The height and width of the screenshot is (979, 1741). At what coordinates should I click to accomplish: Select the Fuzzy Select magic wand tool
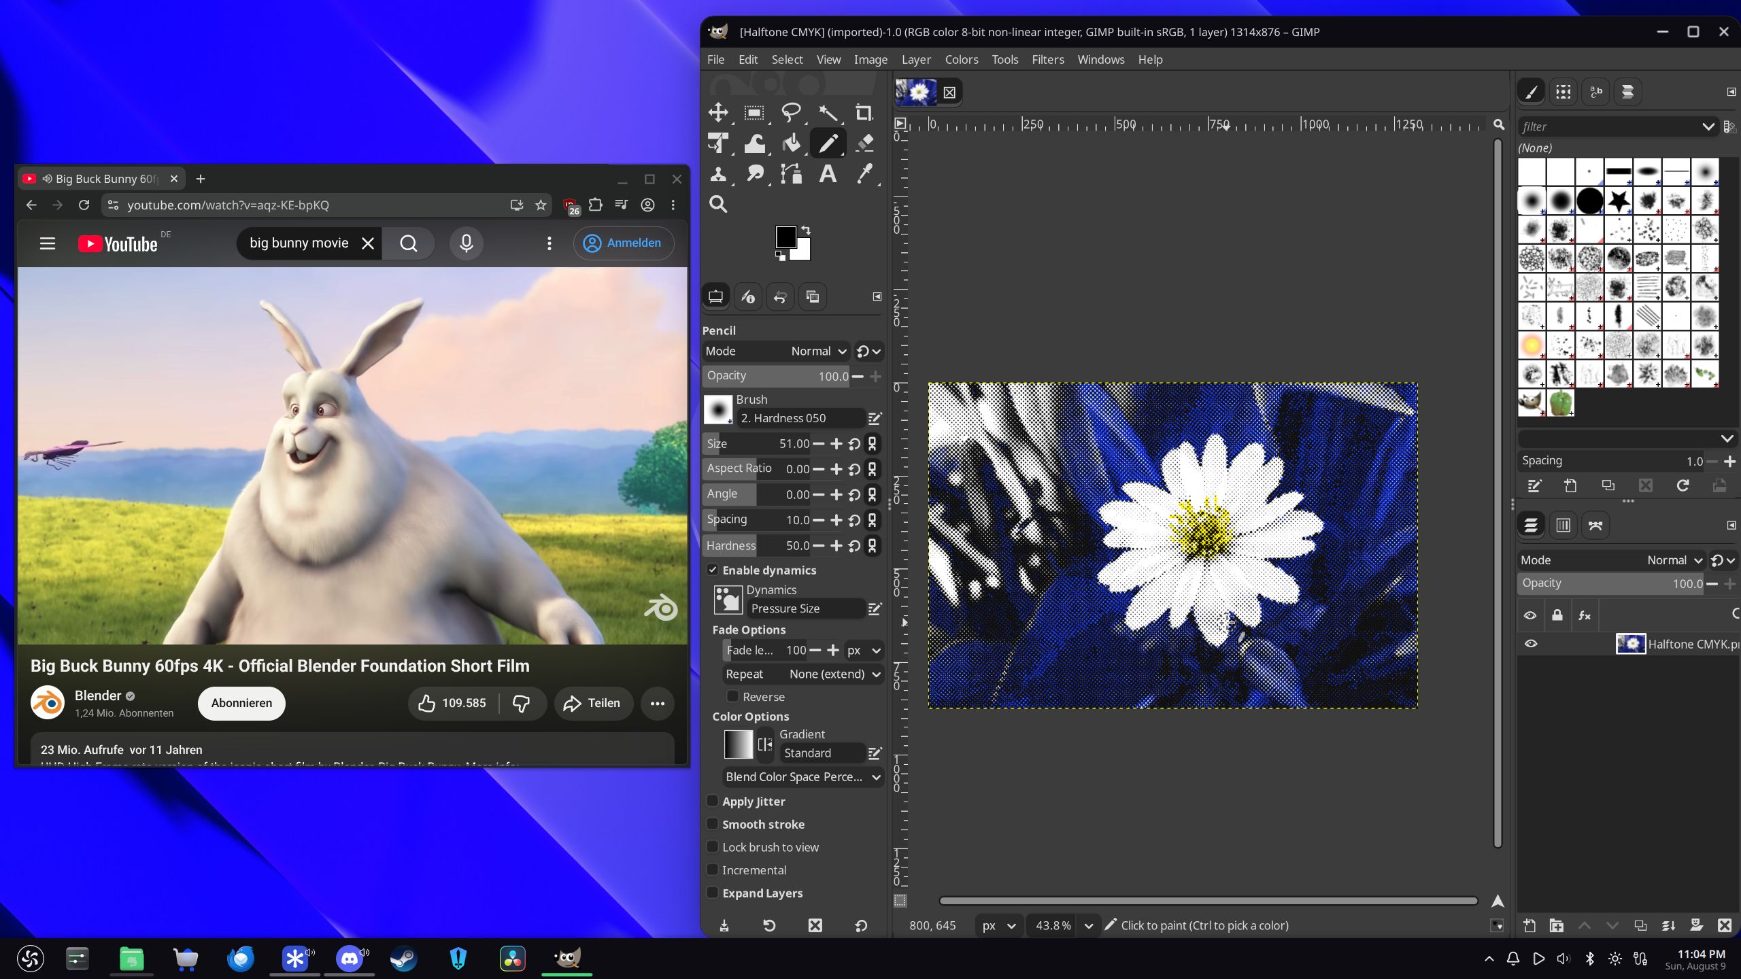(x=828, y=112)
